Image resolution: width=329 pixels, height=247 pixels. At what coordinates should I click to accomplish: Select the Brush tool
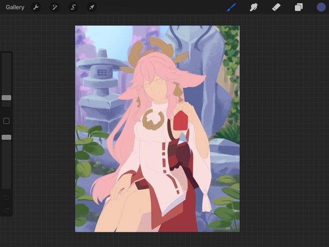click(x=231, y=7)
